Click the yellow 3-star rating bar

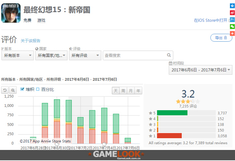coord(157,124)
